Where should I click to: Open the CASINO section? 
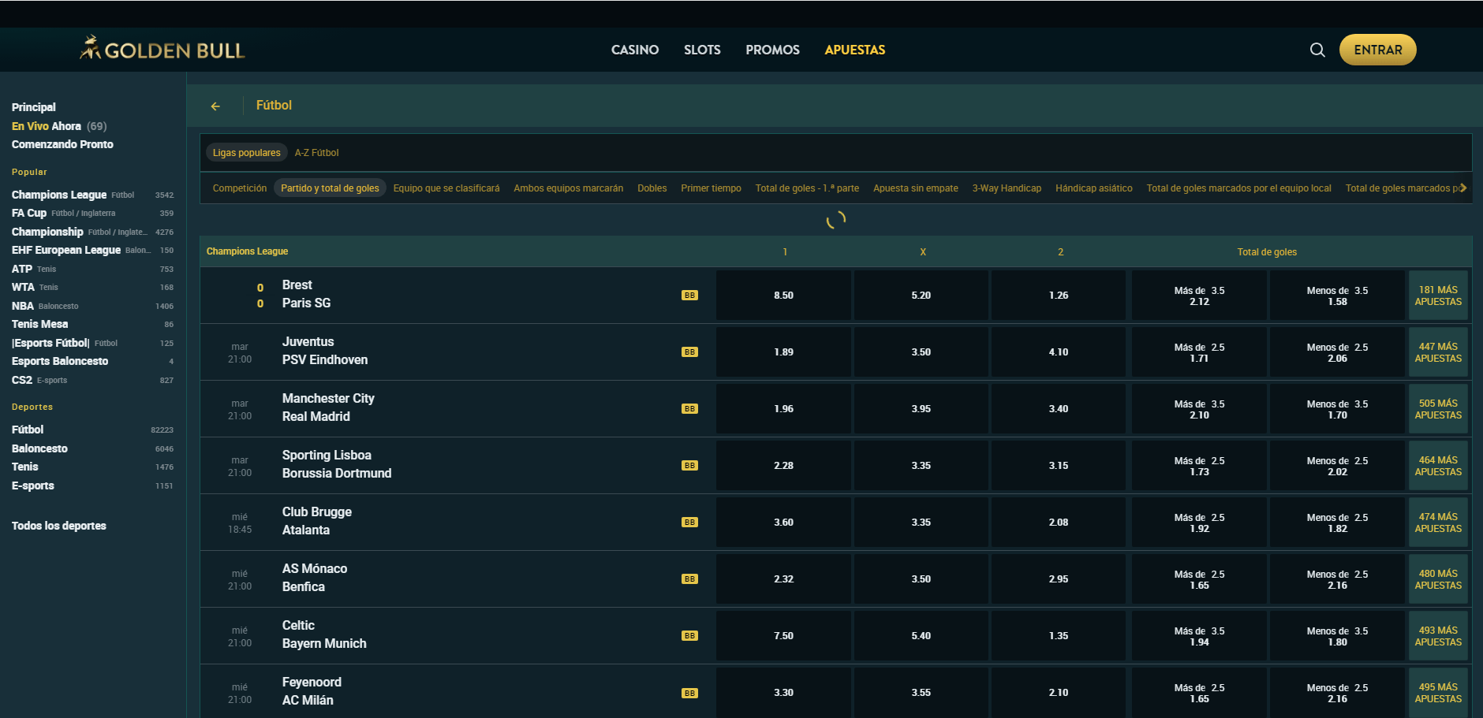pos(635,50)
